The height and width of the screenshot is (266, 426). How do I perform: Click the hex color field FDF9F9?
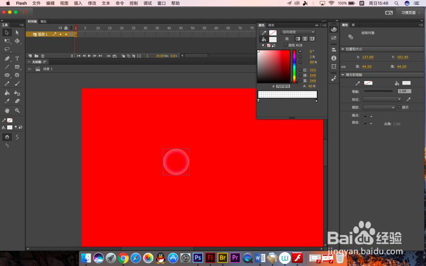click(283, 86)
